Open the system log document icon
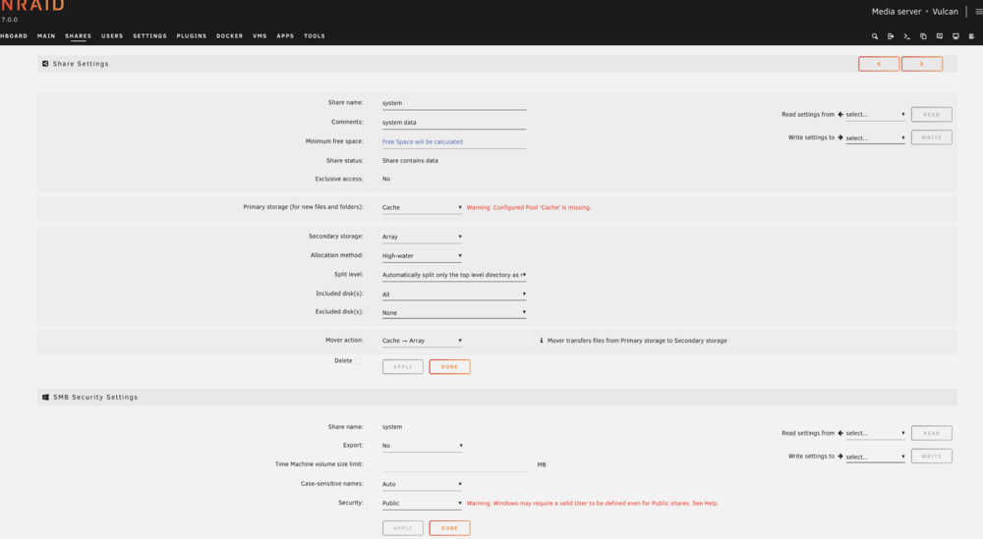 pyautogui.click(x=972, y=36)
